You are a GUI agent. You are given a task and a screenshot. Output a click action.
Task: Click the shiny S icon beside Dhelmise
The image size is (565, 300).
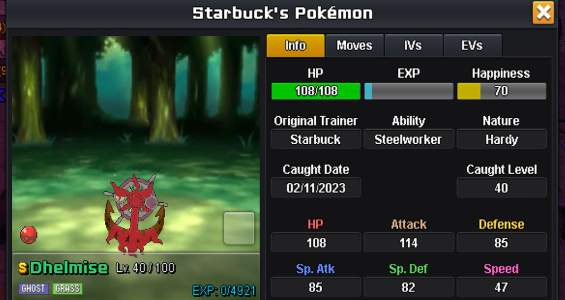[23, 268]
